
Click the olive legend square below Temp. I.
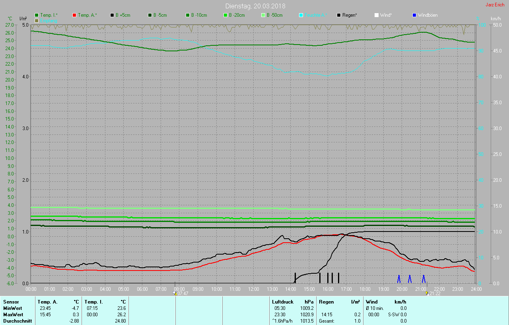pos(37,20)
